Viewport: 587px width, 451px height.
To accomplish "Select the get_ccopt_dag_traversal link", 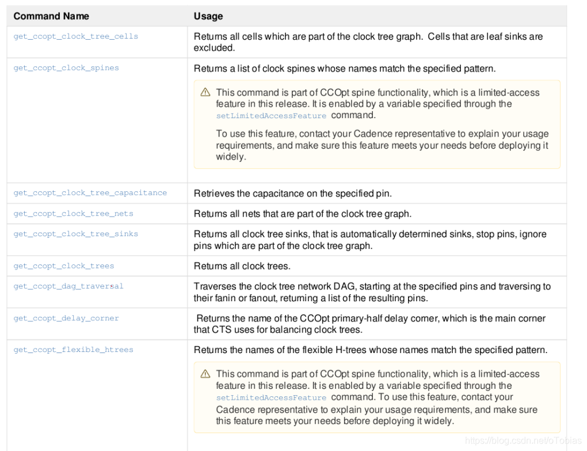I will pos(68,286).
